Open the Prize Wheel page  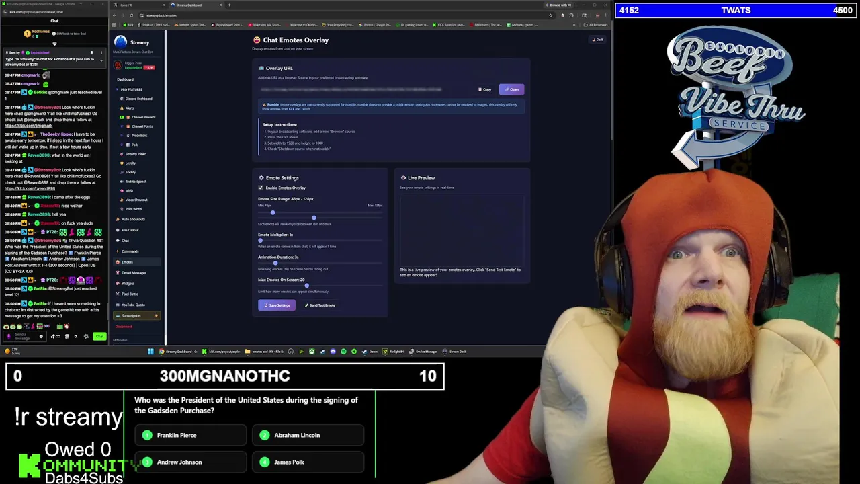pyautogui.click(x=134, y=209)
